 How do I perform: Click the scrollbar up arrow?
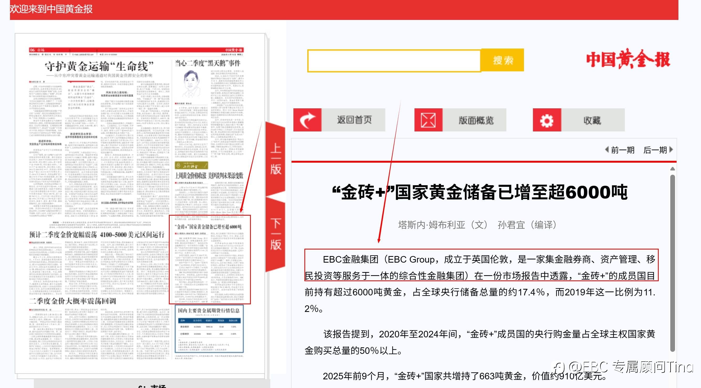pos(672,169)
